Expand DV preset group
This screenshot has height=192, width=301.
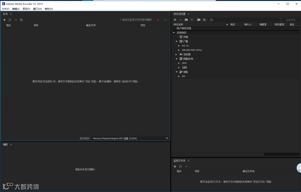(179, 76)
